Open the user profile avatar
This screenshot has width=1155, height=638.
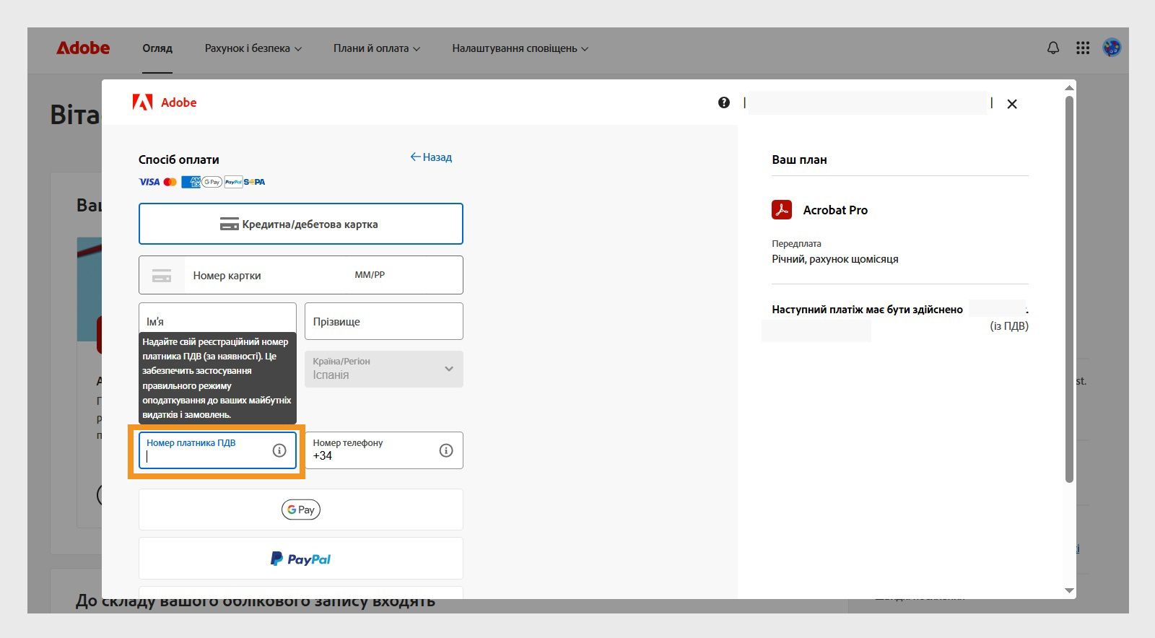coord(1112,48)
